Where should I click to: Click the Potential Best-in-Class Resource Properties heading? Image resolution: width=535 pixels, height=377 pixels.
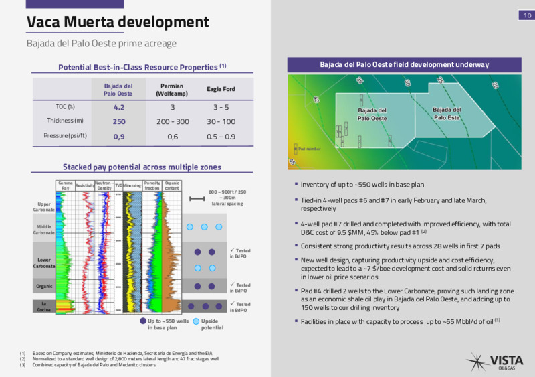(x=142, y=67)
